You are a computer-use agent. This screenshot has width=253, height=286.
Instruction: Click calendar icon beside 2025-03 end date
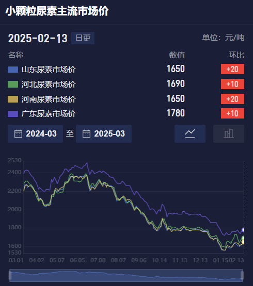coord(86,133)
